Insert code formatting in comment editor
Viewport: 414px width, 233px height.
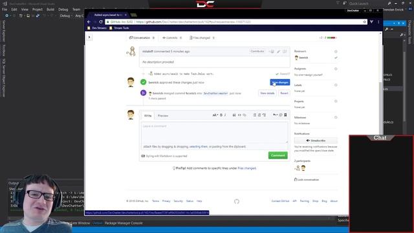[x=239, y=115]
